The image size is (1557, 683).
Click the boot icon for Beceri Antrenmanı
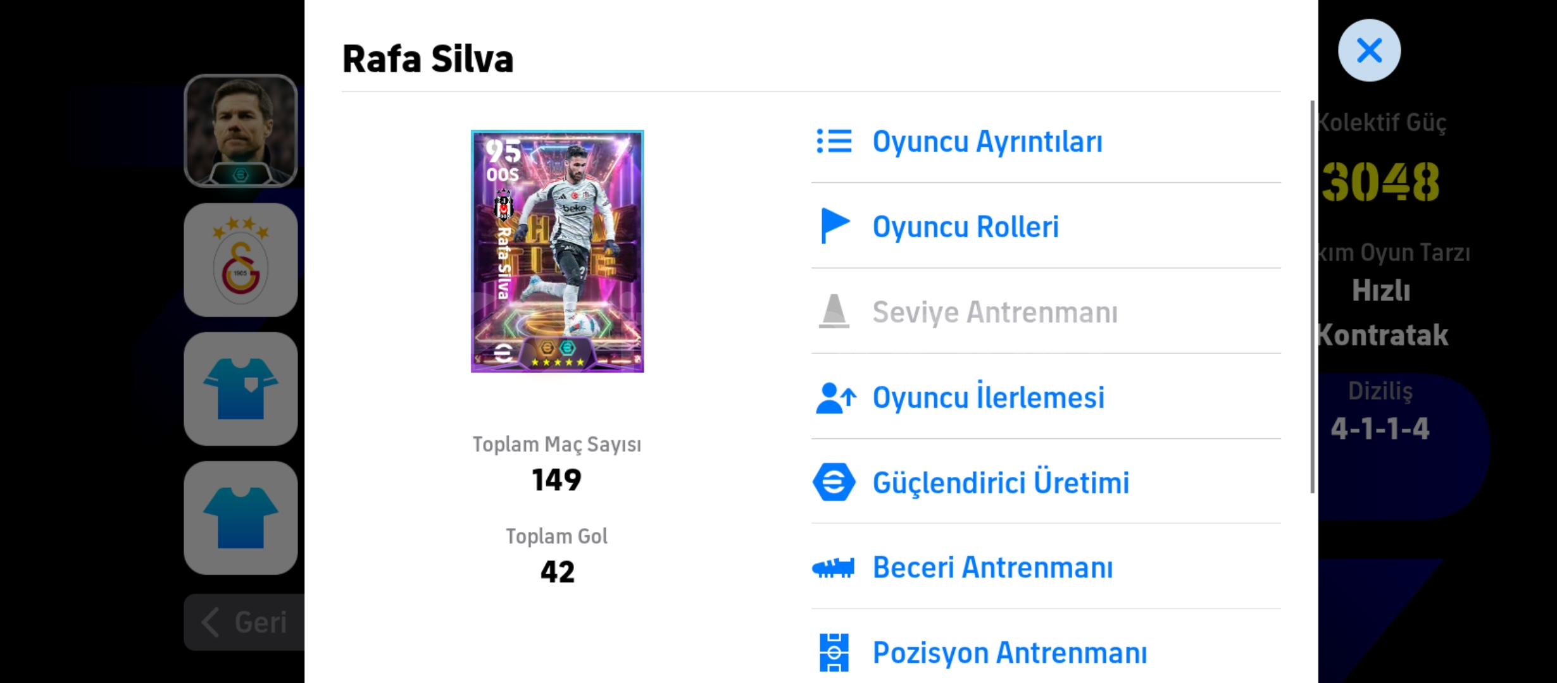(834, 567)
